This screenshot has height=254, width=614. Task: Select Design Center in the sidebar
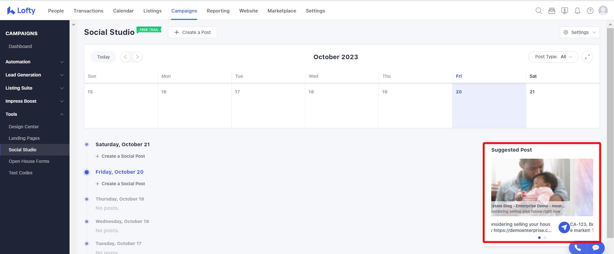pyautogui.click(x=24, y=127)
